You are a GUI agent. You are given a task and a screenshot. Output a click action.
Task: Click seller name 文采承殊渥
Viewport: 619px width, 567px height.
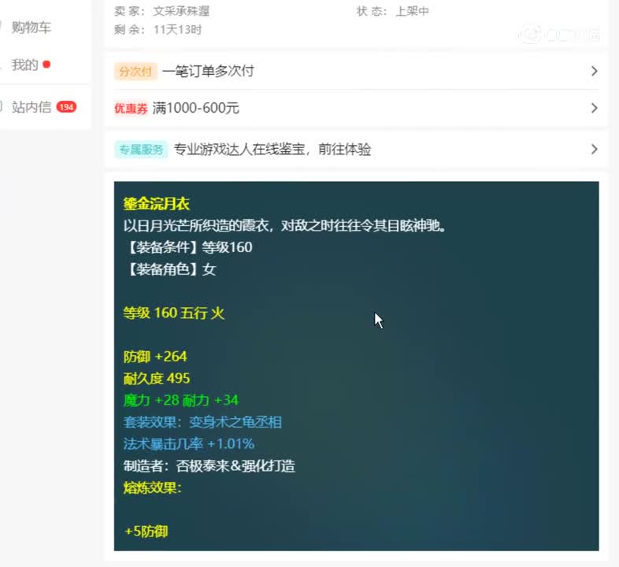pyautogui.click(x=181, y=11)
